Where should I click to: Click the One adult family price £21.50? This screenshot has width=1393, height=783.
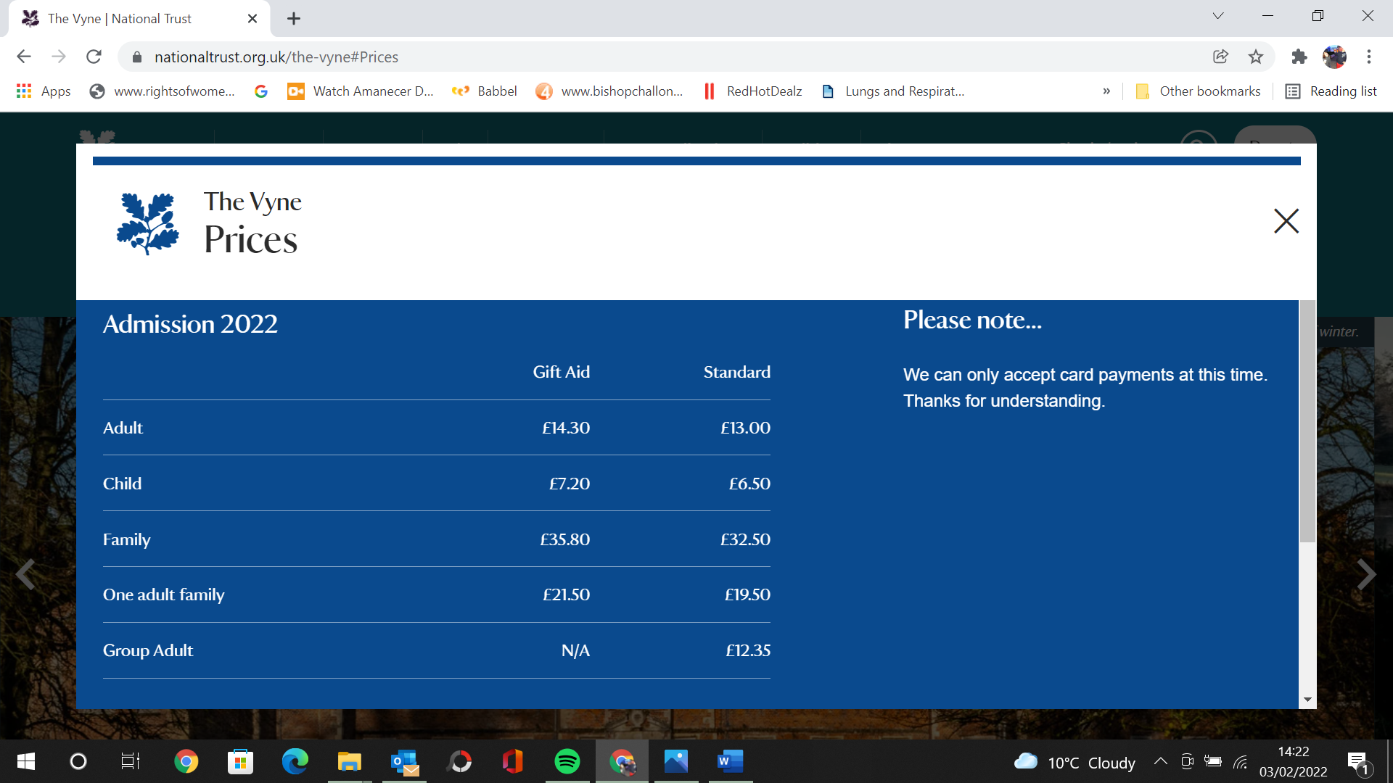point(566,594)
